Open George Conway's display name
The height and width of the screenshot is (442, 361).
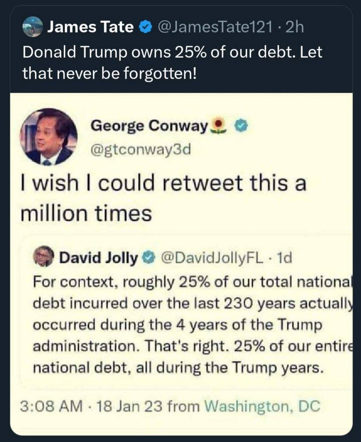coord(149,127)
